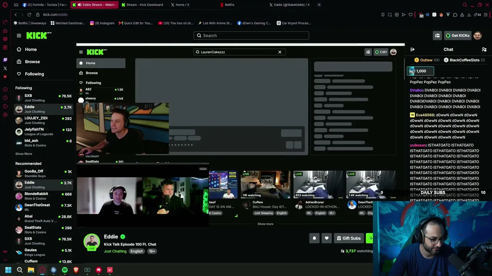Open the AdrienBroner stream thumbnail

(318, 184)
